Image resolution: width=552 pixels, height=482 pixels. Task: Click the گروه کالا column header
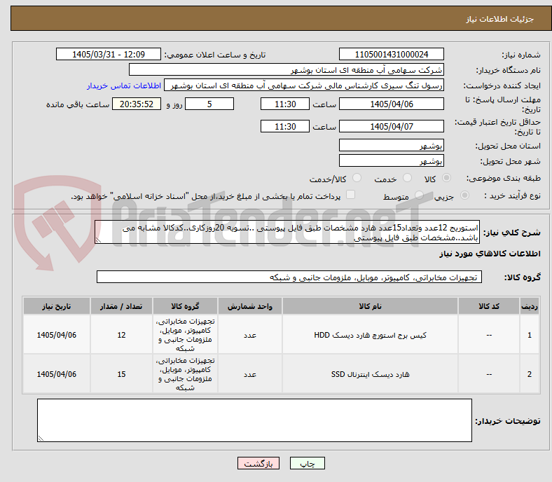[185, 306]
